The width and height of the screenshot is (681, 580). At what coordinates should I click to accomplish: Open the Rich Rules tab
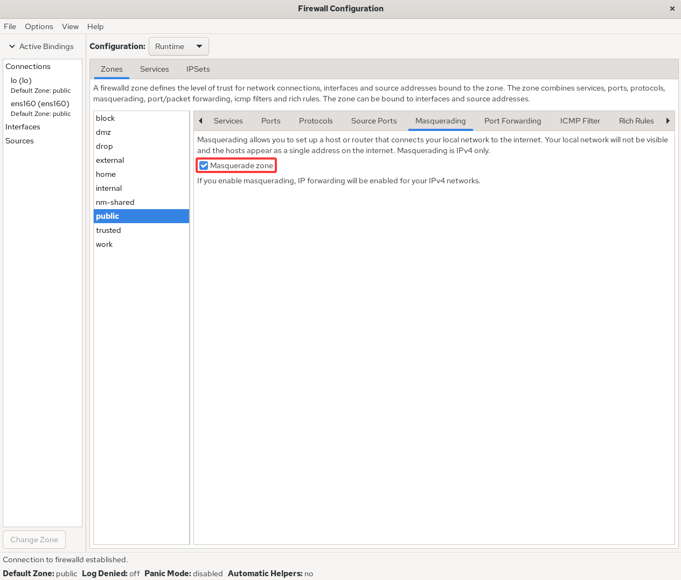pos(636,121)
